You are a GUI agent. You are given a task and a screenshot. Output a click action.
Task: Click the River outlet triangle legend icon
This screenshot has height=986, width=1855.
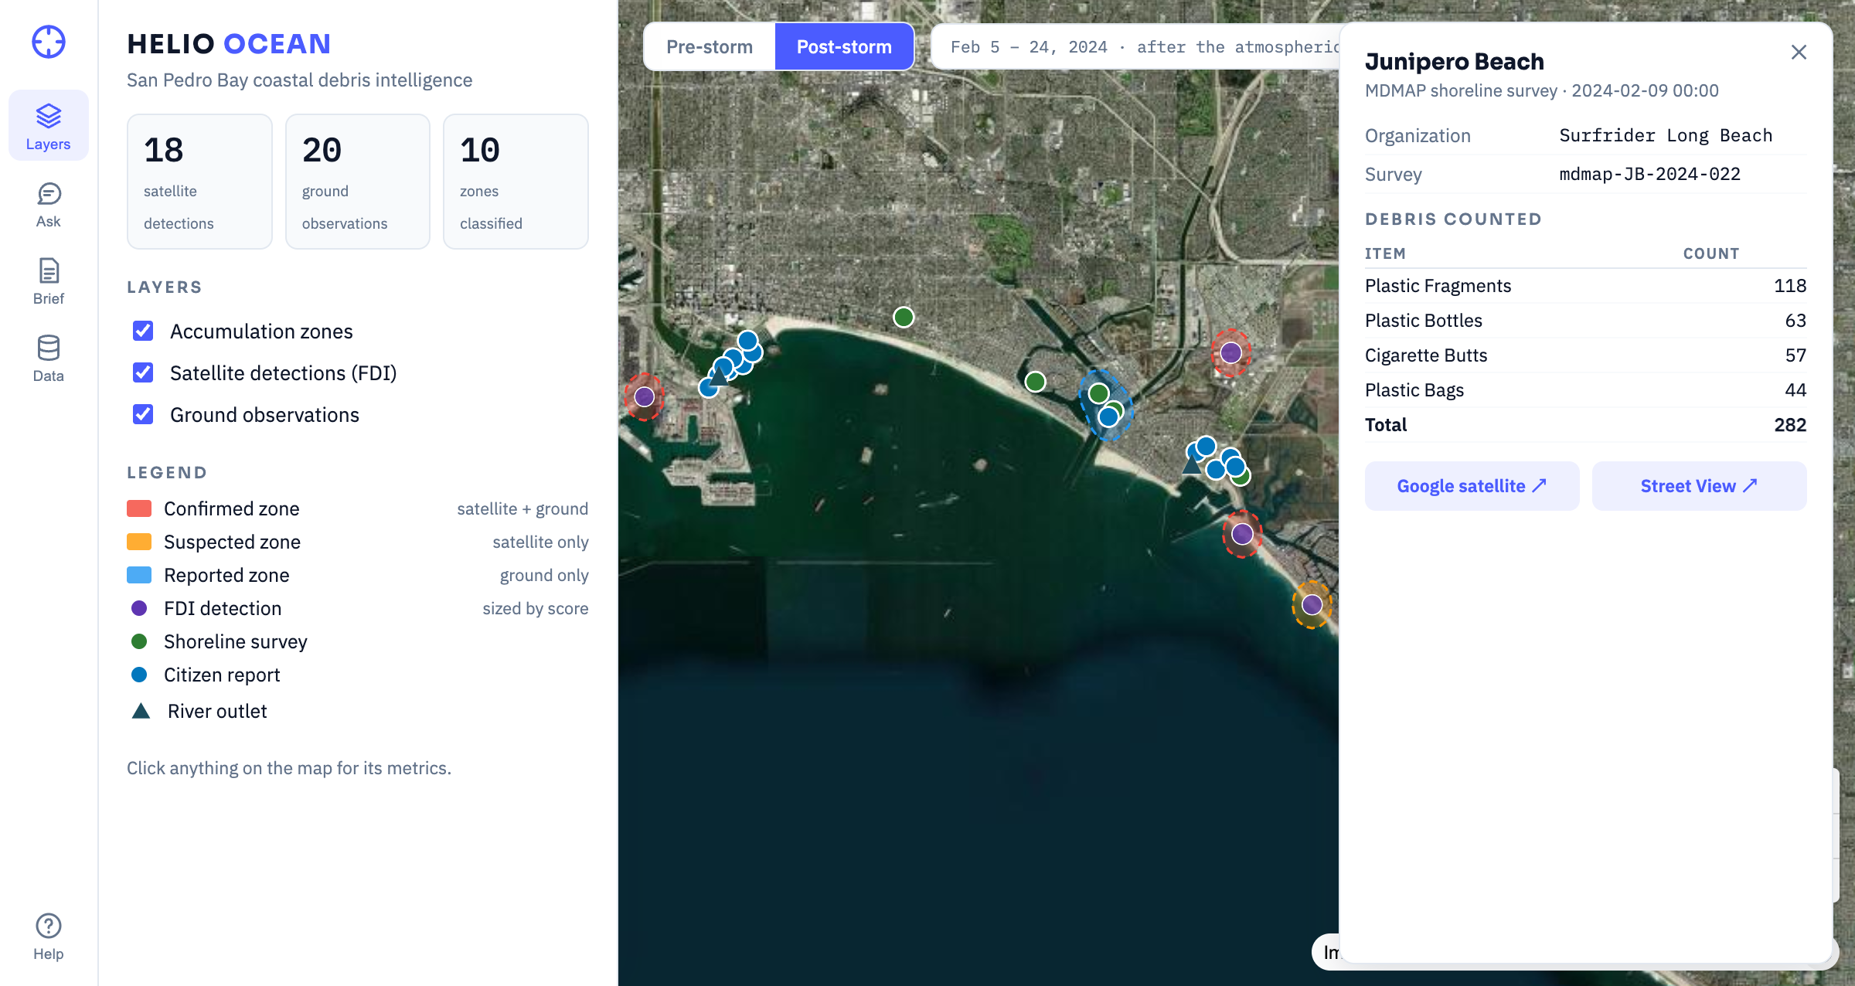pyautogui.click(x=141, y=711)
